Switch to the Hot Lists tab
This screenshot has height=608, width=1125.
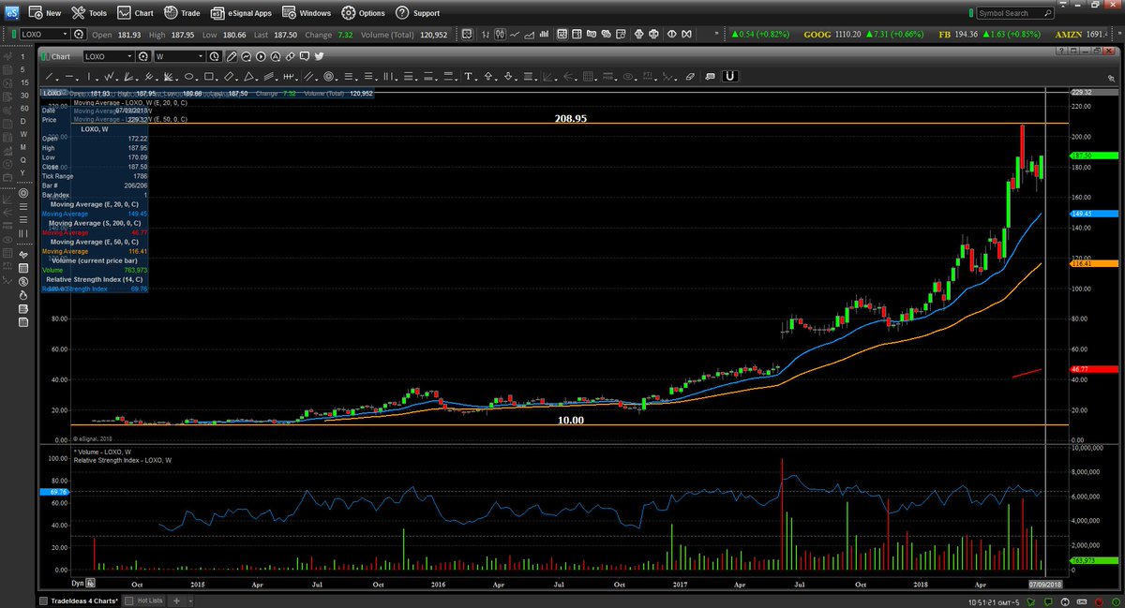click(x=150, y=601)
